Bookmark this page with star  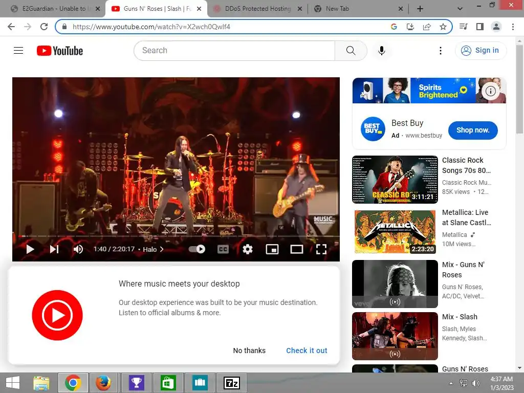point(443,27)
